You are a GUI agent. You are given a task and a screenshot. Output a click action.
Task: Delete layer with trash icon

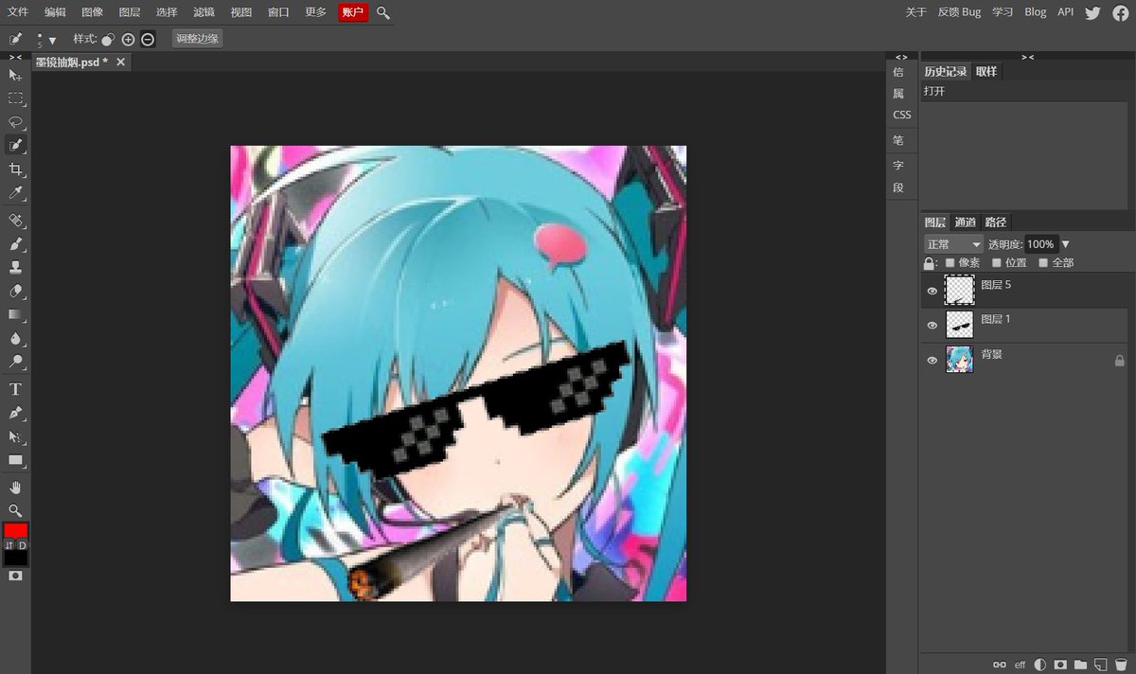click(x=1121, y=665)
